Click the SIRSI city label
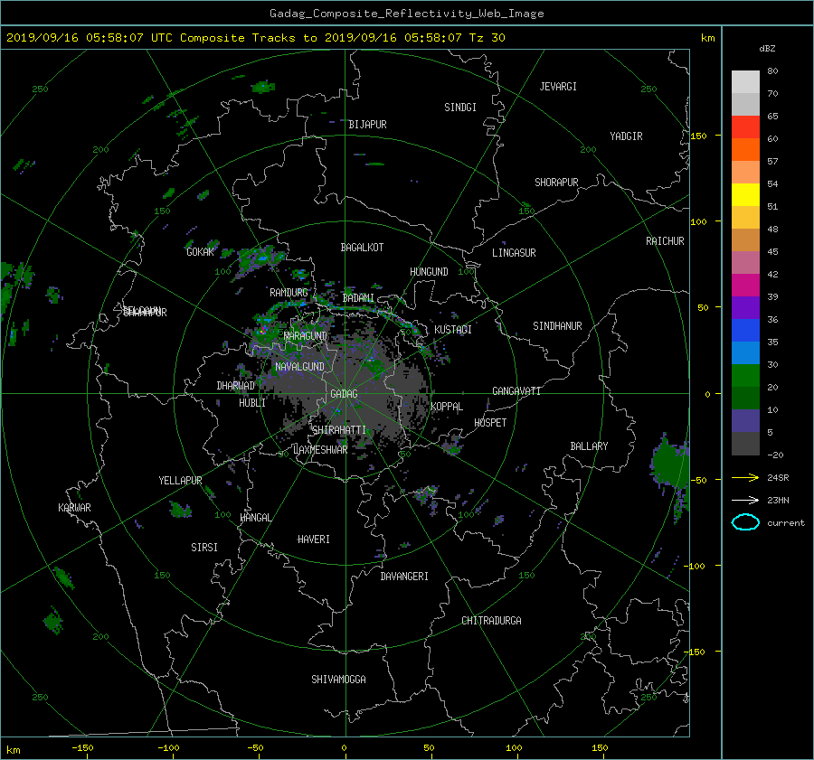The width and height of the screenshot is (814, 760). click(204, 548)
